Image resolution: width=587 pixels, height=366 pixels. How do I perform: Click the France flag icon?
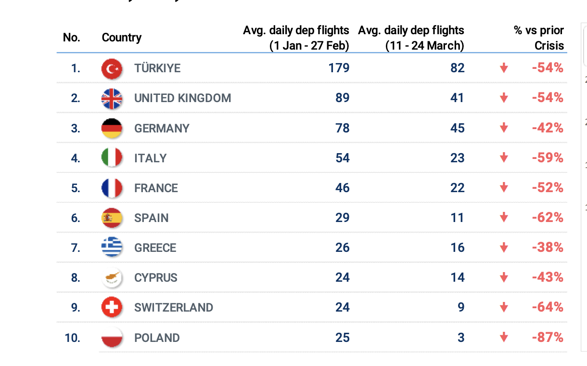point(112,188)
